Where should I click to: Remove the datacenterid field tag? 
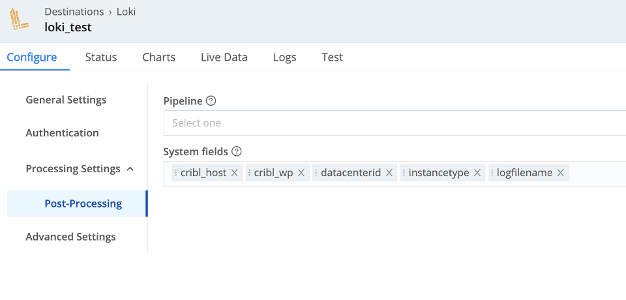(389, 173)
